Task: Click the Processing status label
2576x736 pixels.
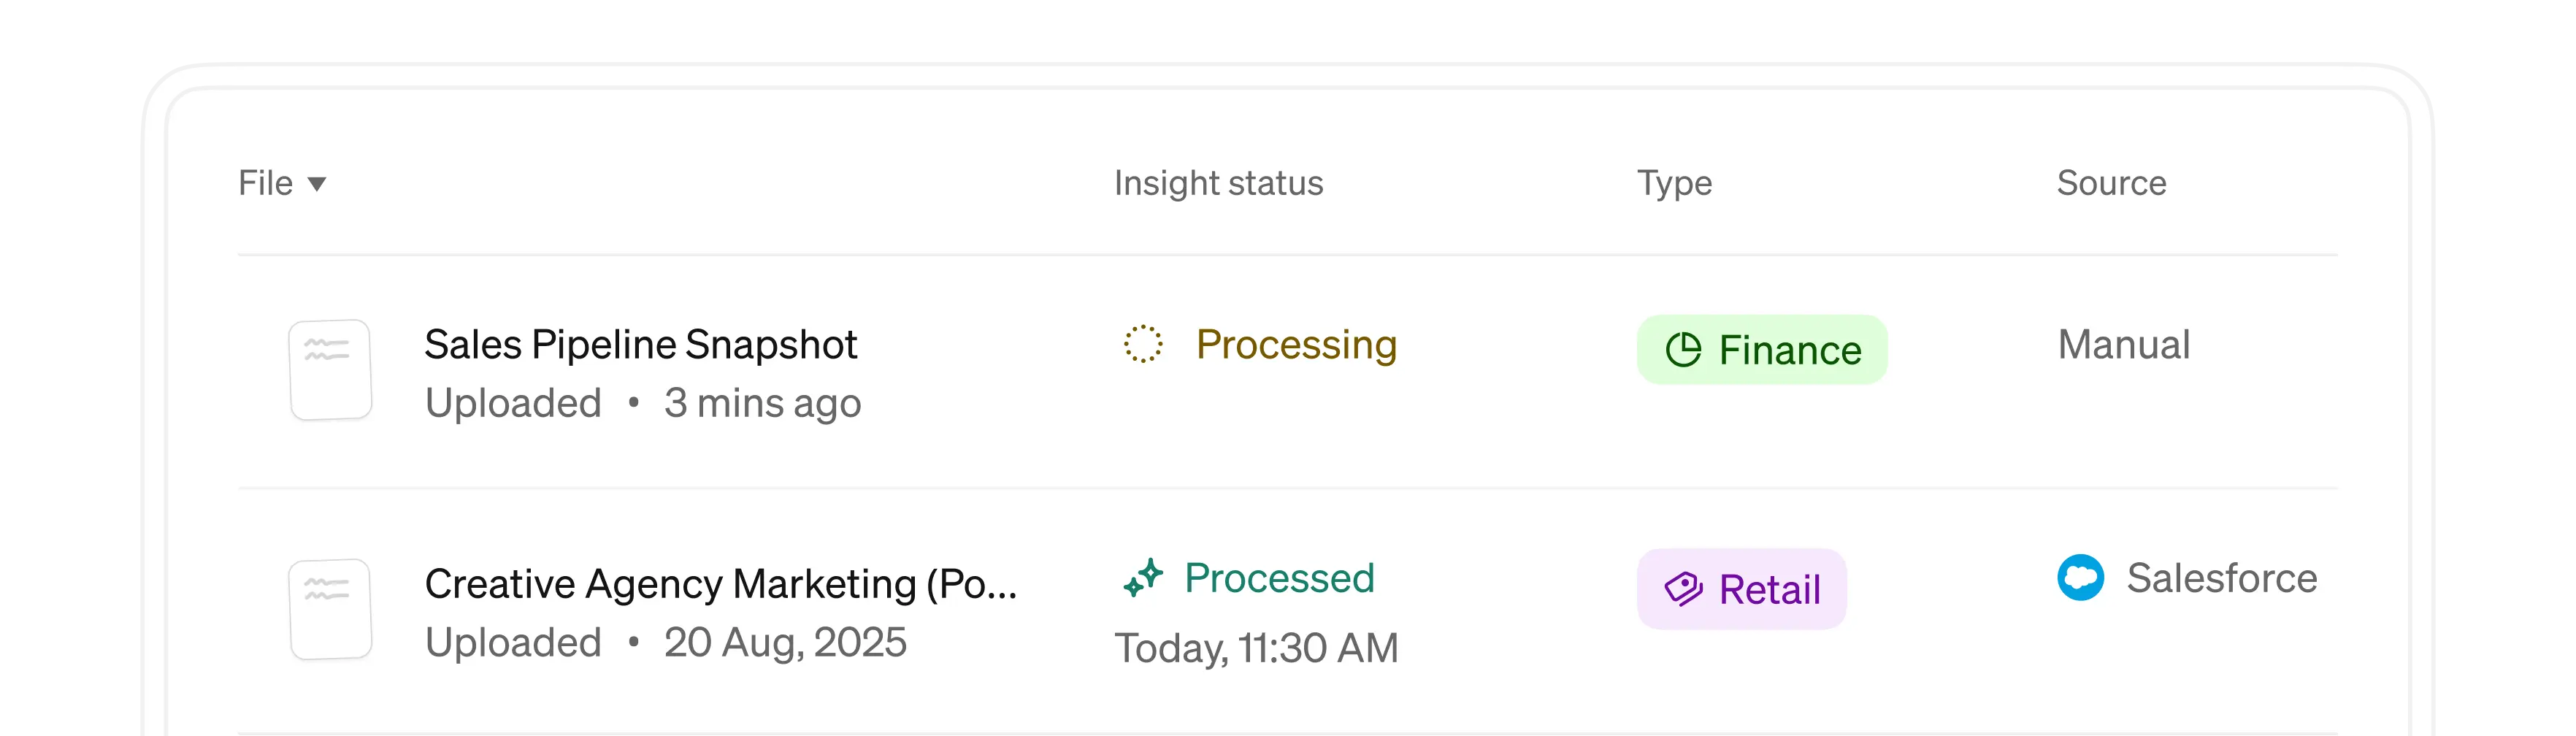Action: (x=1296, y=345)
